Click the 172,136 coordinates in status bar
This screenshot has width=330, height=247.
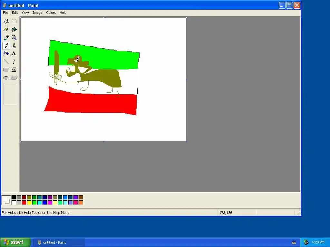tap(226, 213)
